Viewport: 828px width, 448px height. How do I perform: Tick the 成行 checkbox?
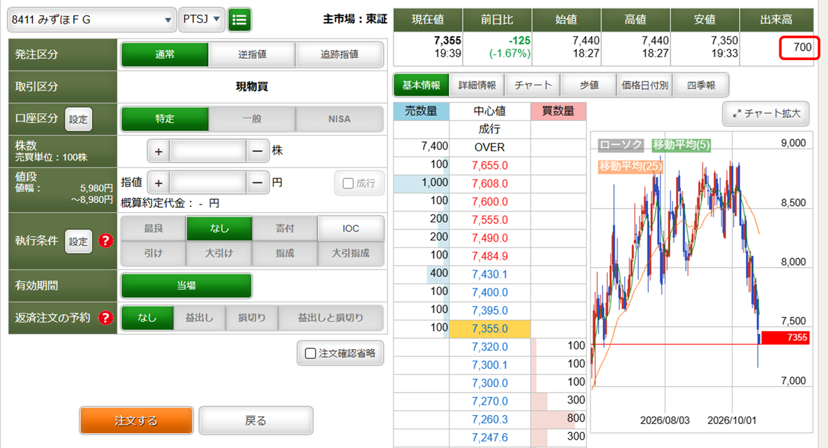click(348, 184)
